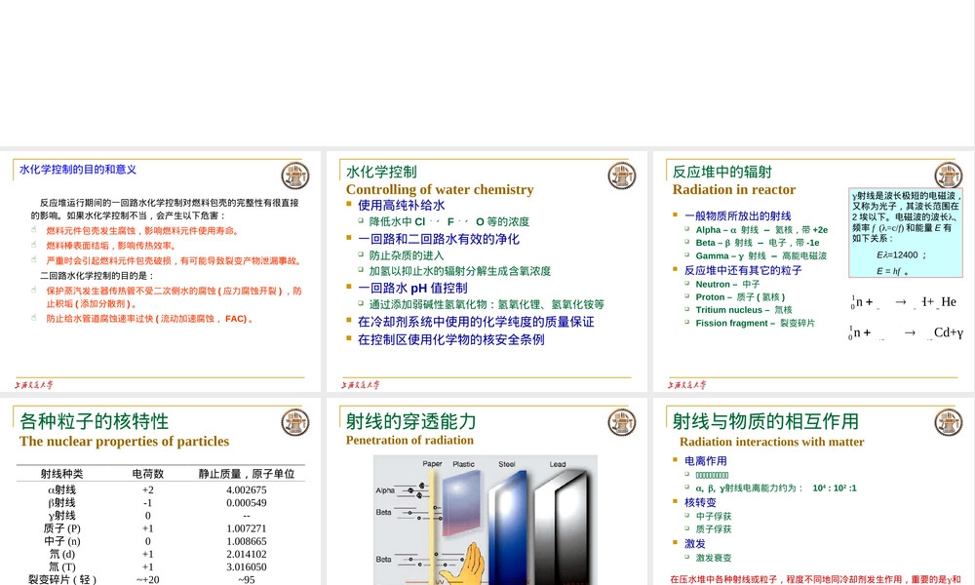Click the emblem on the nuclear properties slide

pos(295,423)
